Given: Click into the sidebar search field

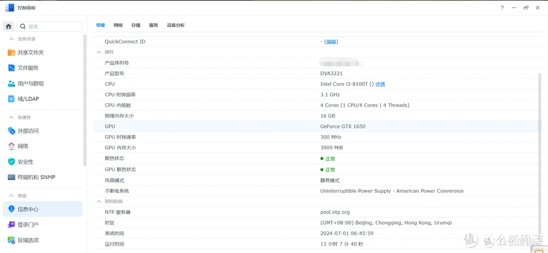Looking at the screenshot, I should point(49,26).
